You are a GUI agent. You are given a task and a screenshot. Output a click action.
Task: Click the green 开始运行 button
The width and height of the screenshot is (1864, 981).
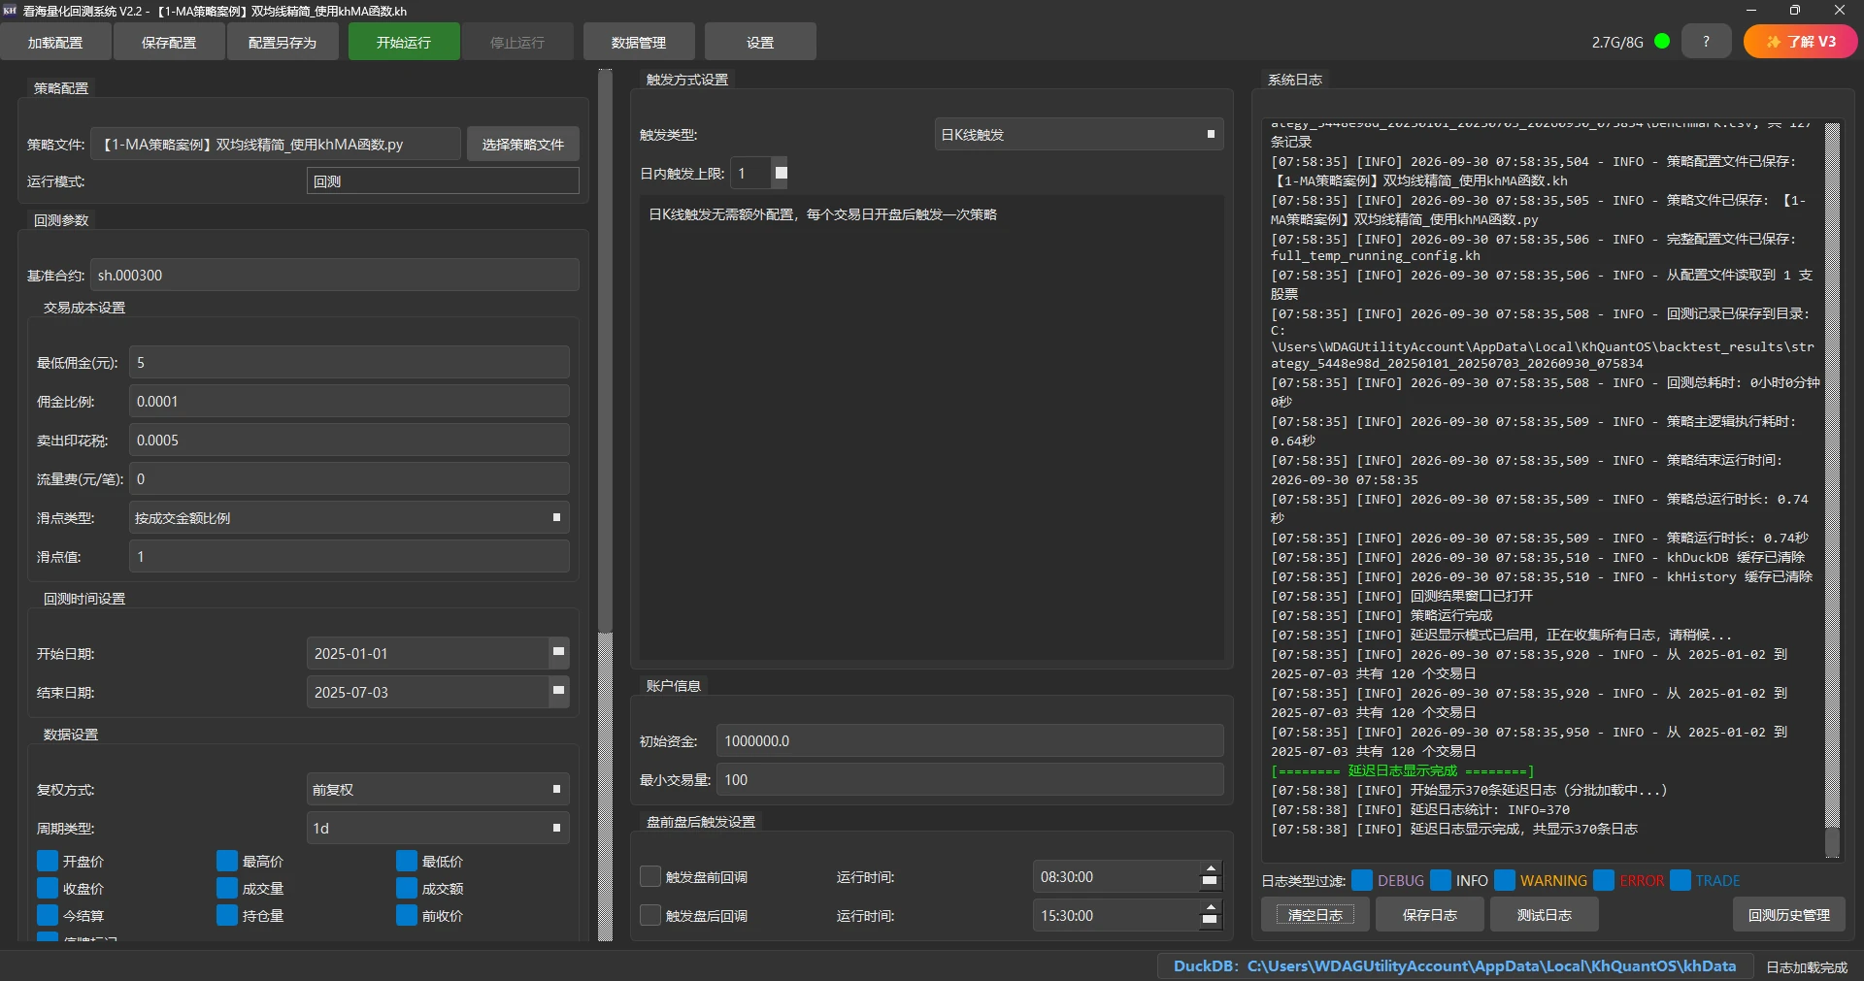point(404,42)
